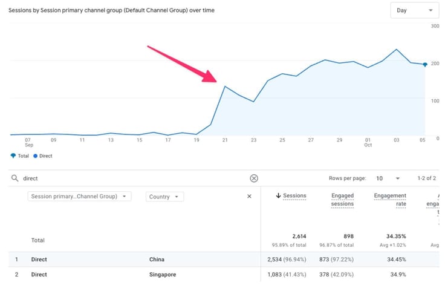Click the search field containing 'direct'
This screenshot has height=285, width=445.
click(x=134, y=179)
